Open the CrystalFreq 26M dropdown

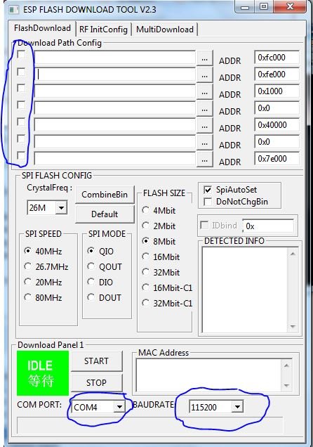[62, 207]
